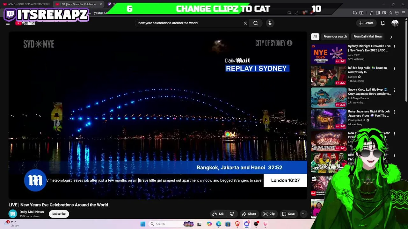The width and height of the screenshot is (408, 229).
Task: Open Snowy Kyoto Lofi Hip Hop thumbnail
Action: (328, 97)
